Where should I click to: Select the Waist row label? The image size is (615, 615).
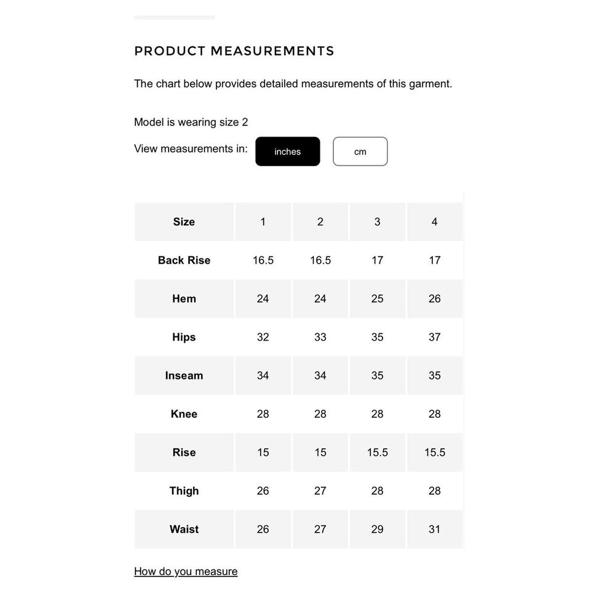(x=184, y=529)
